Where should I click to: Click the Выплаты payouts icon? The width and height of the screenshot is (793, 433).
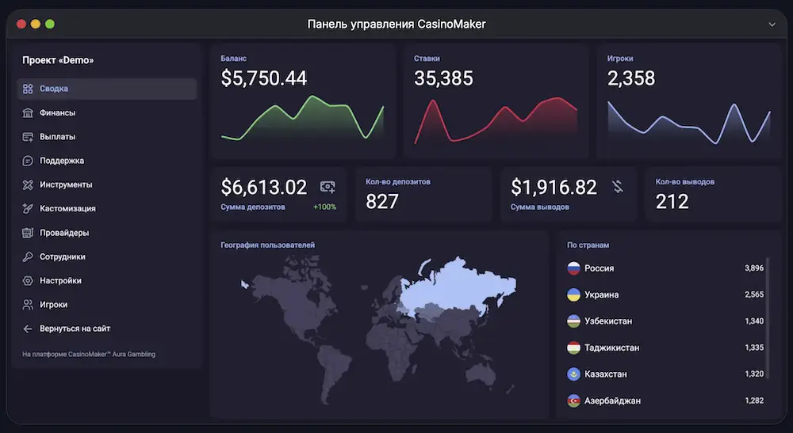(x=28, y=137)
